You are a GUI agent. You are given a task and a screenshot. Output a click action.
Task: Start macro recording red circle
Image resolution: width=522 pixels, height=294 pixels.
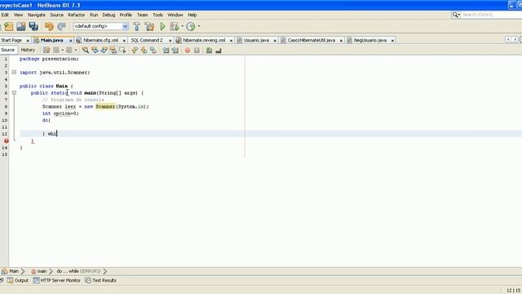[x=188, y=50]
